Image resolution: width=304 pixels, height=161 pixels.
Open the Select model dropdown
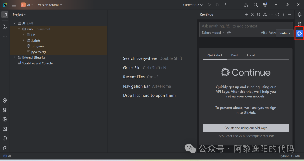213,33
